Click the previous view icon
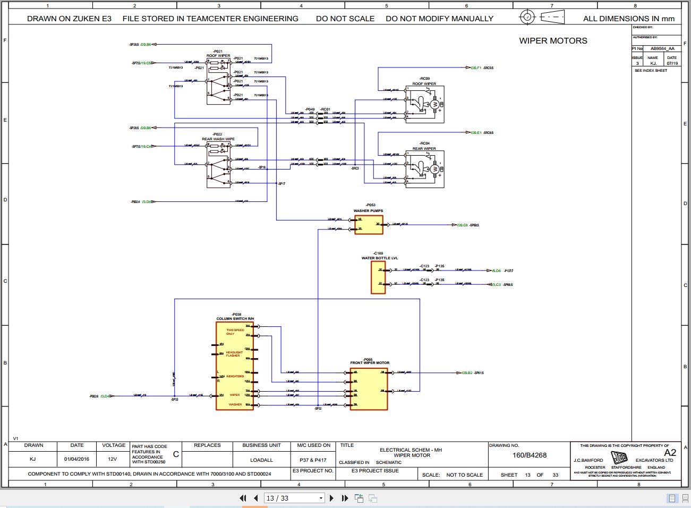 click(359, 498)
